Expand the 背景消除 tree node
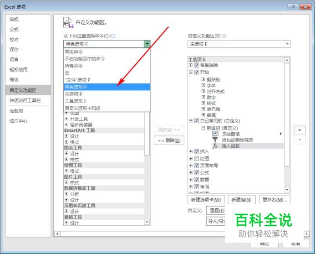Image resolution: width=315 pixels, height=254 pixels. (191, 65)
